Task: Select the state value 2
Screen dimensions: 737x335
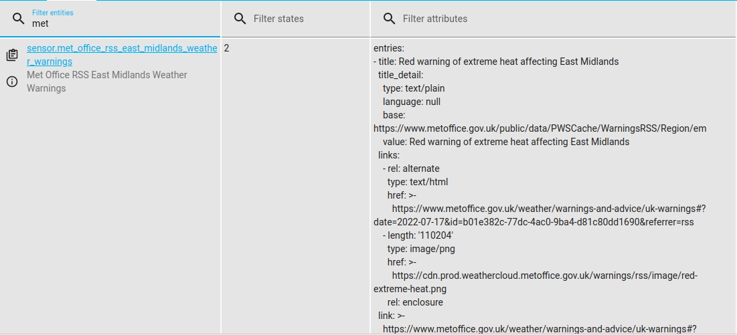Action: [x=227, y=48]
